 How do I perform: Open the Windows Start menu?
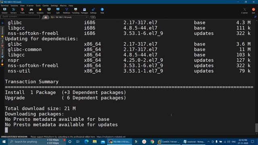pyautogui.click(x=4, y=141)
